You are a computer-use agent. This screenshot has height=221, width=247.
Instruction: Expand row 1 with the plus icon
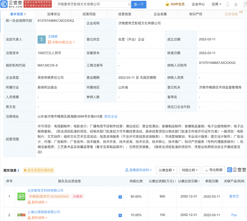coord(120,197)
